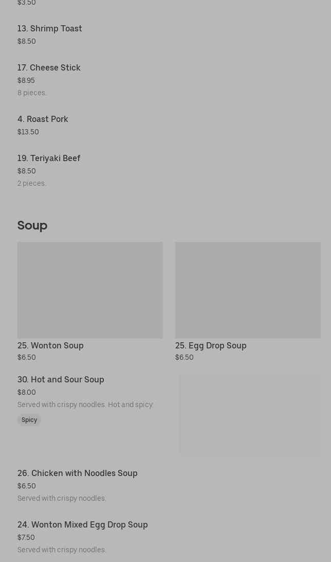Select the 25. Egg Drop Soup title

tap(211, 345)
